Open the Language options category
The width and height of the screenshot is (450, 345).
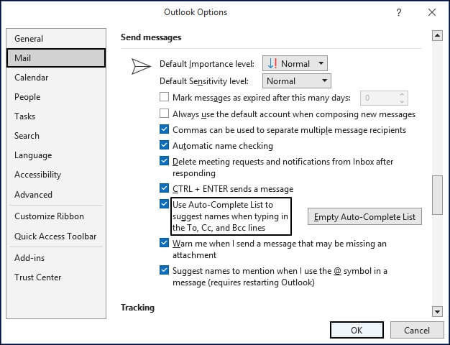[x=56, y=155]
